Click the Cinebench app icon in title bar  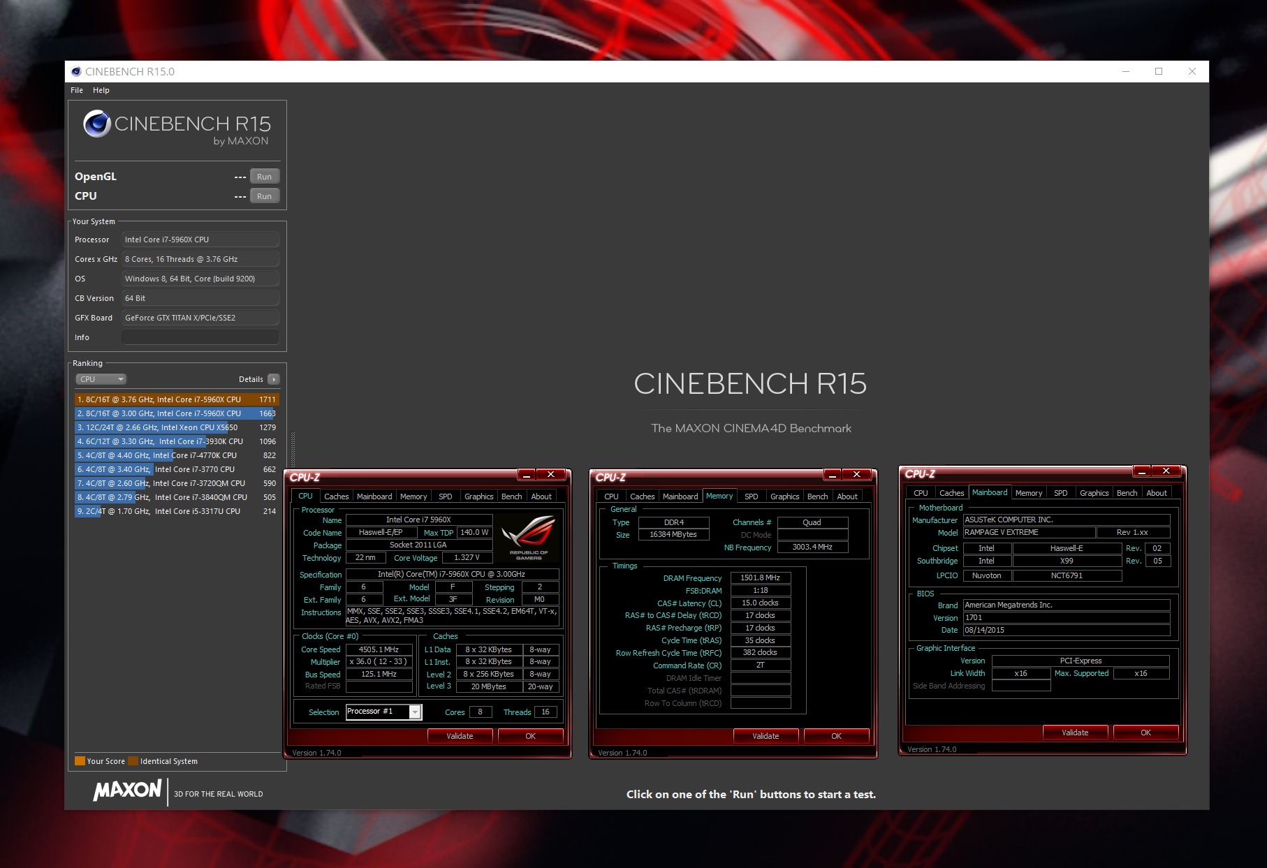point(76,71)
